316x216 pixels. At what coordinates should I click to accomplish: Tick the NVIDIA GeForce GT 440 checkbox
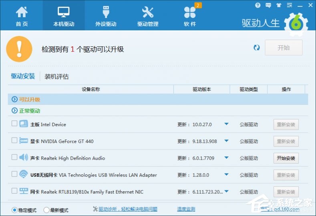[x=14, y=140]
